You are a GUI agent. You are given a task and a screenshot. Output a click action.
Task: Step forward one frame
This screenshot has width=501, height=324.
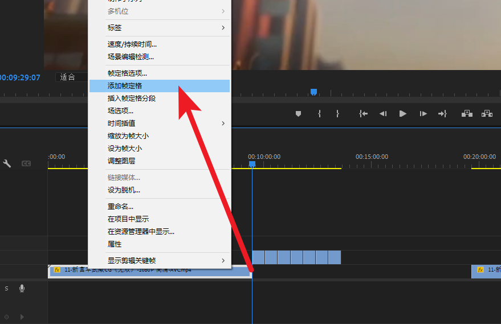[x=423, y=114]
